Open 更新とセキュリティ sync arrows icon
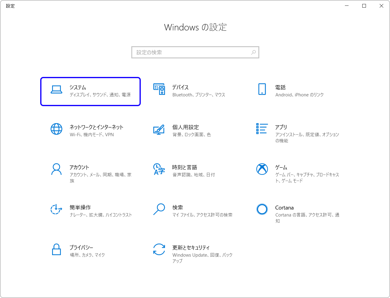 159,249
